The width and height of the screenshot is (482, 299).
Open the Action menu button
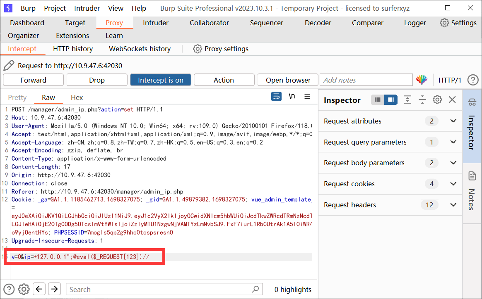coord(224,80)
